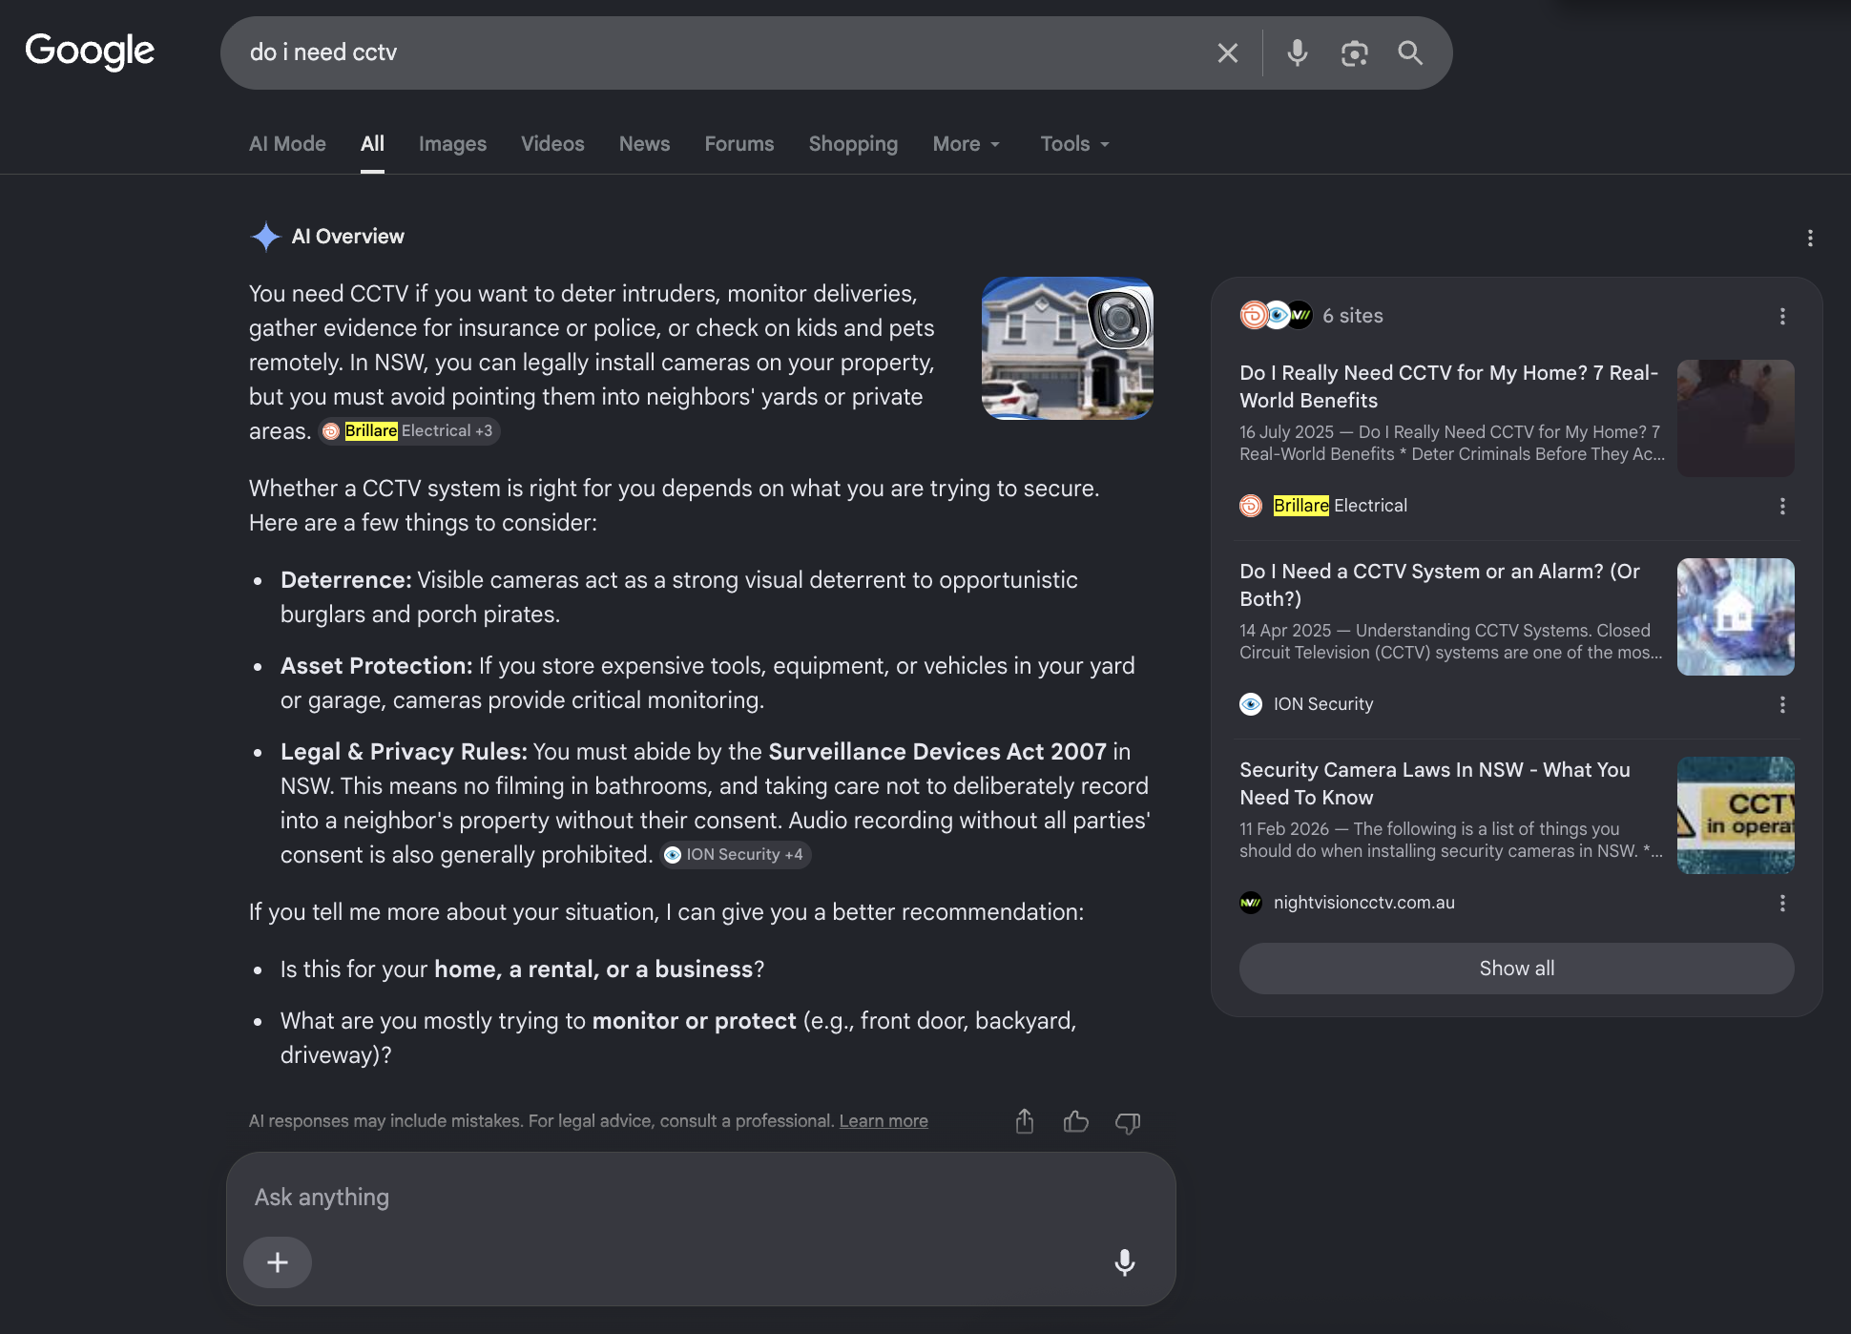Click the 'Brillare Electrical' source name
1851x1334 pixels.
1341,506
